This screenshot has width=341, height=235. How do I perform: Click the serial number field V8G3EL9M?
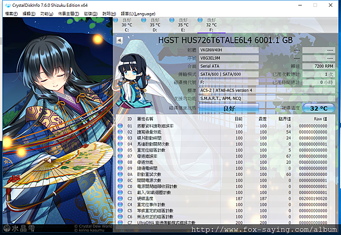click(x=229, y=58)
